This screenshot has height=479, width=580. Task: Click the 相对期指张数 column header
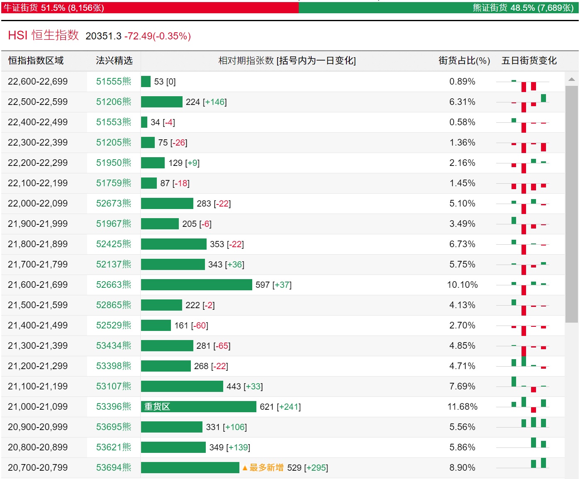point(287,61)
